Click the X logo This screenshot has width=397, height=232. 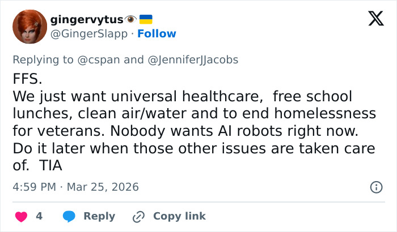[x=372, y=20]
